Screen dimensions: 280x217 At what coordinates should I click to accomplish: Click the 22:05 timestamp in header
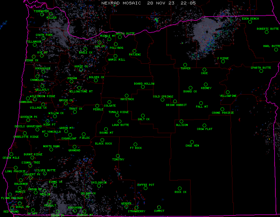[188, 3]
